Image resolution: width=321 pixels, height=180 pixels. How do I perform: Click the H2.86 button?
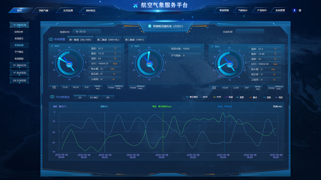point(225,87)
